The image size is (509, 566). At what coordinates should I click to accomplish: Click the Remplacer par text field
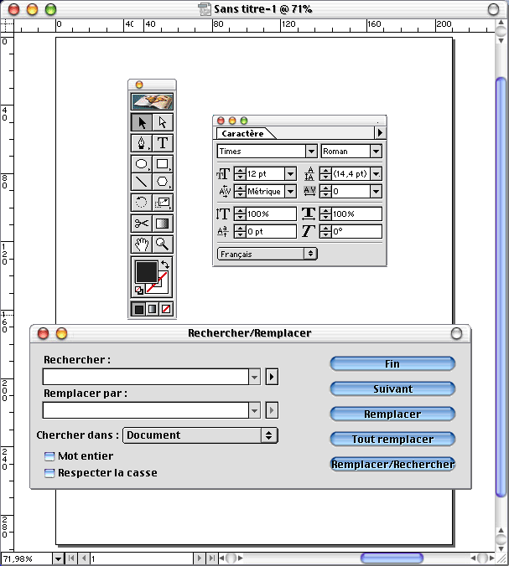(146, 411)
